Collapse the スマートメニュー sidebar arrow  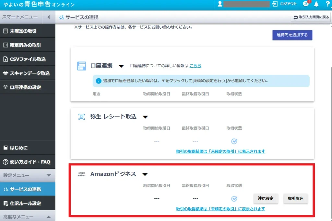click(x=49, y=17)
